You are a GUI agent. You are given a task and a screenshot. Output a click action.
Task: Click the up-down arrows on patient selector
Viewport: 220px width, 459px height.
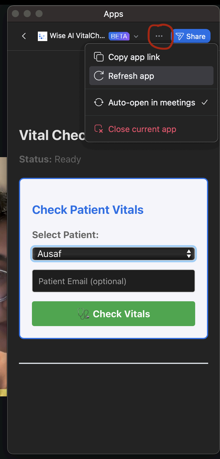[x=189, y=254]
